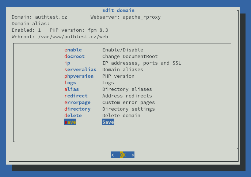Select the directory settings item
251x177 pixels.
click(77, 109)
